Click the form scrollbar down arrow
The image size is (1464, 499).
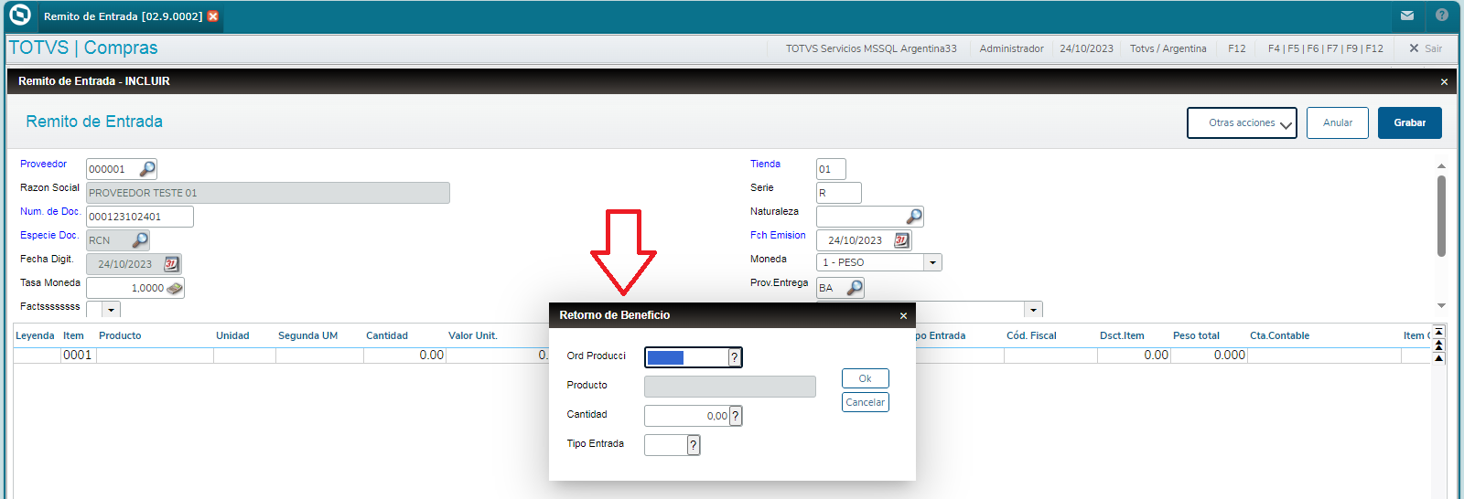1441,305
